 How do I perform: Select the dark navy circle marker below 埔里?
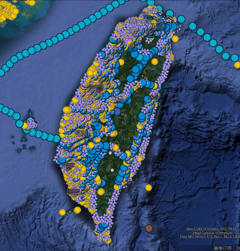click(117, 112)
